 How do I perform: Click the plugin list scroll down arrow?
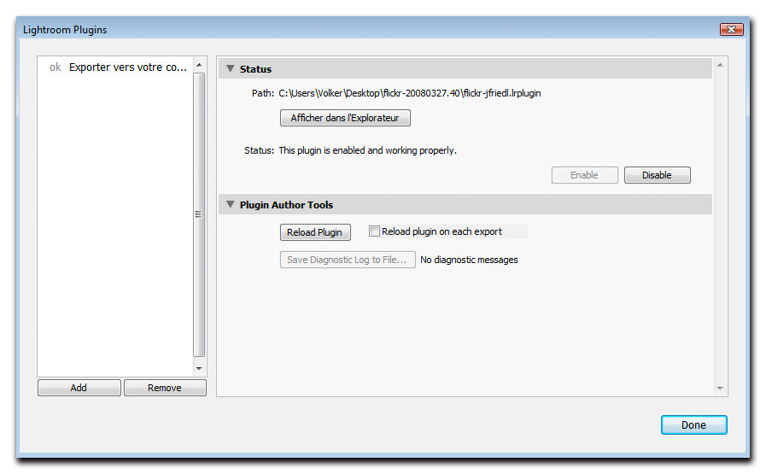[x=199, y=368]
